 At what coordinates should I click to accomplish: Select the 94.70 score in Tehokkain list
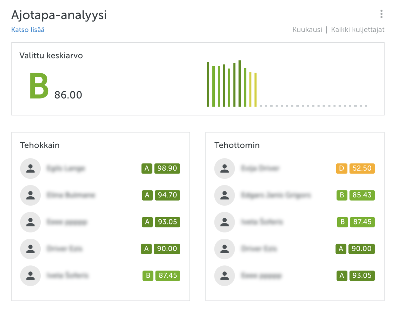(x=167, y=195)
